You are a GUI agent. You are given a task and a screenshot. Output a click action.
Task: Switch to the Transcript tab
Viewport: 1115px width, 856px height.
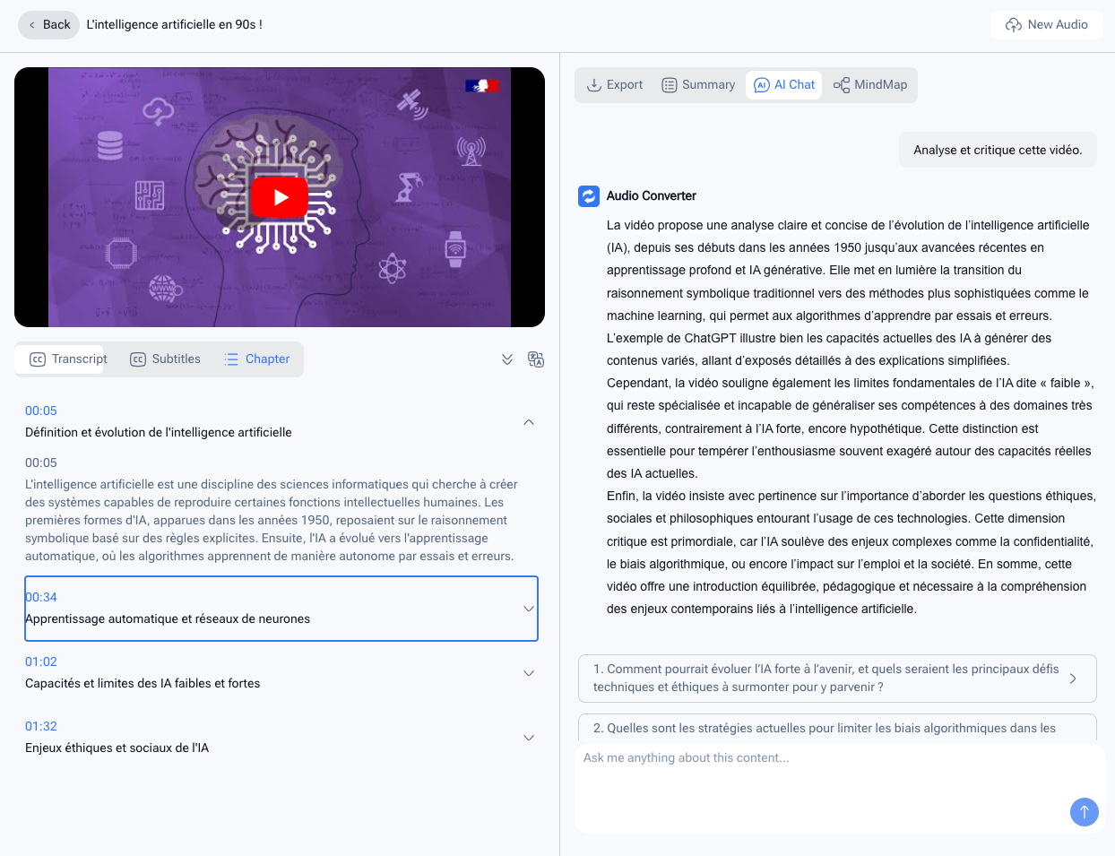coord(69,359)
